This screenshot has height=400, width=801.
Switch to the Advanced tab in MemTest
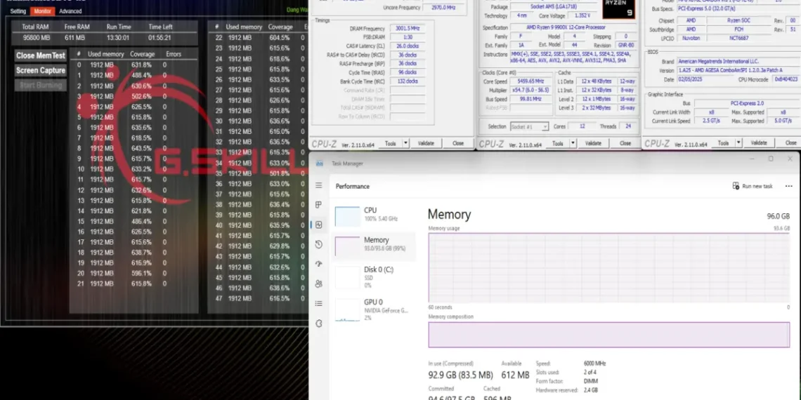click(x=70, y=11)
